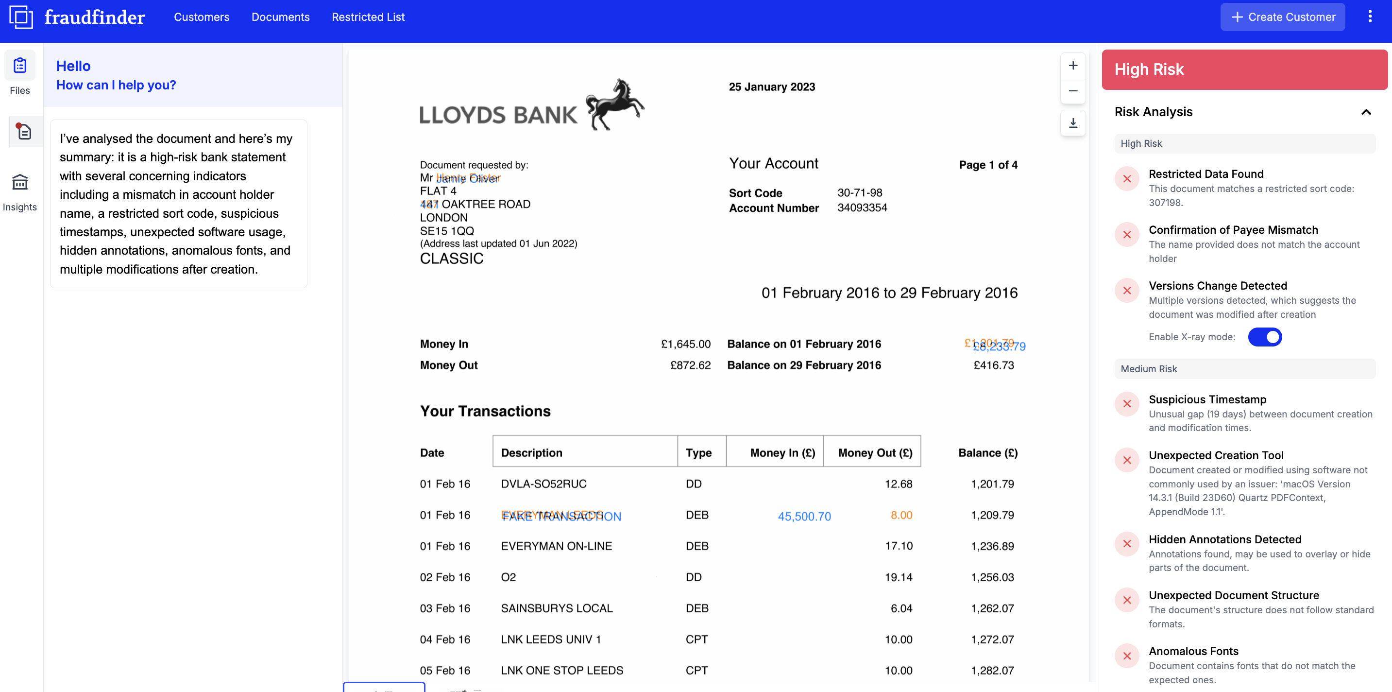The width and height of the screenshot is (1392, 692).
Task: Download the analyzed document
Action: pos(1073,123)
